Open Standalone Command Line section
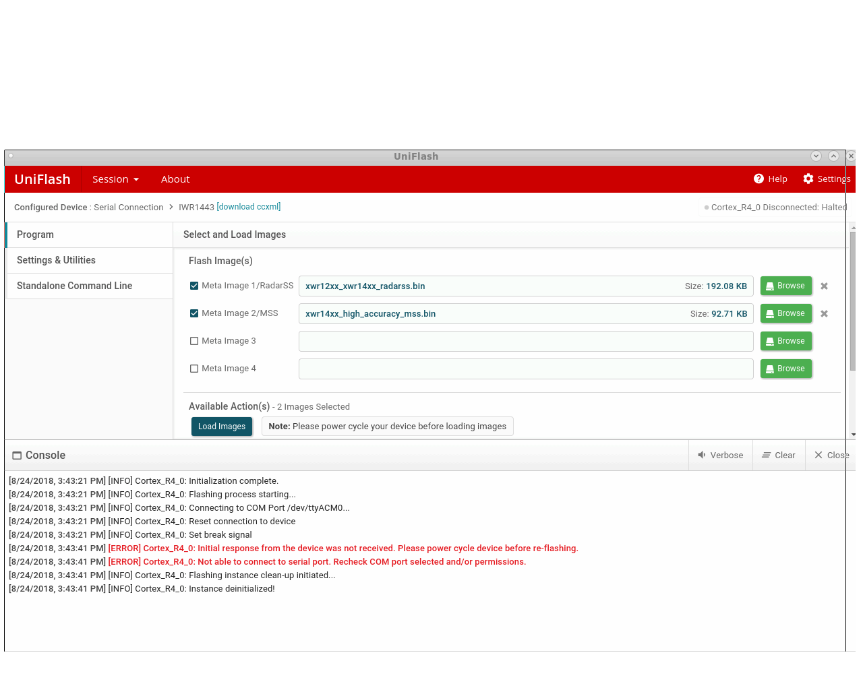The width and height of the screenshot is (863, 690). point(90,286)
